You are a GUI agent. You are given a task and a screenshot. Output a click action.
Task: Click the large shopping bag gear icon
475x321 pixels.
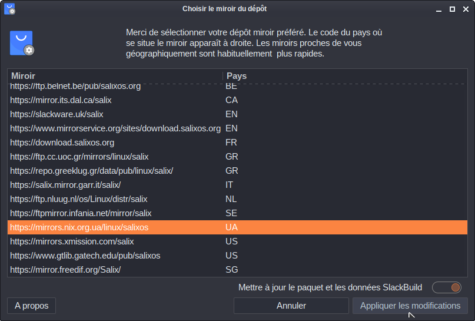[x=22, y=43]
